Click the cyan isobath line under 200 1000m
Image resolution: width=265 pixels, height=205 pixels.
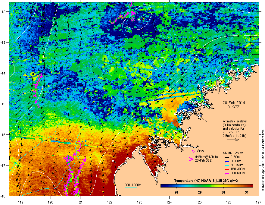point(130,188)
